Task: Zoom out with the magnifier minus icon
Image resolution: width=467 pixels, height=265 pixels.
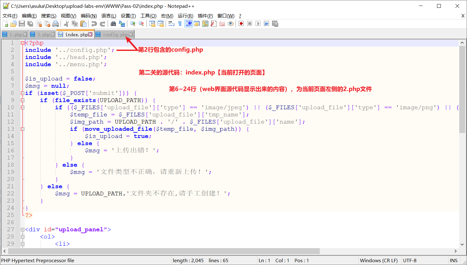Action: tap(141, 24)
